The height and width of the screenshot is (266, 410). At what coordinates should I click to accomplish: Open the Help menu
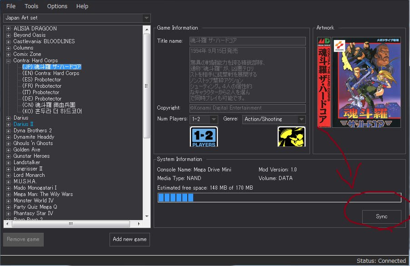click(x=82, y=6)
